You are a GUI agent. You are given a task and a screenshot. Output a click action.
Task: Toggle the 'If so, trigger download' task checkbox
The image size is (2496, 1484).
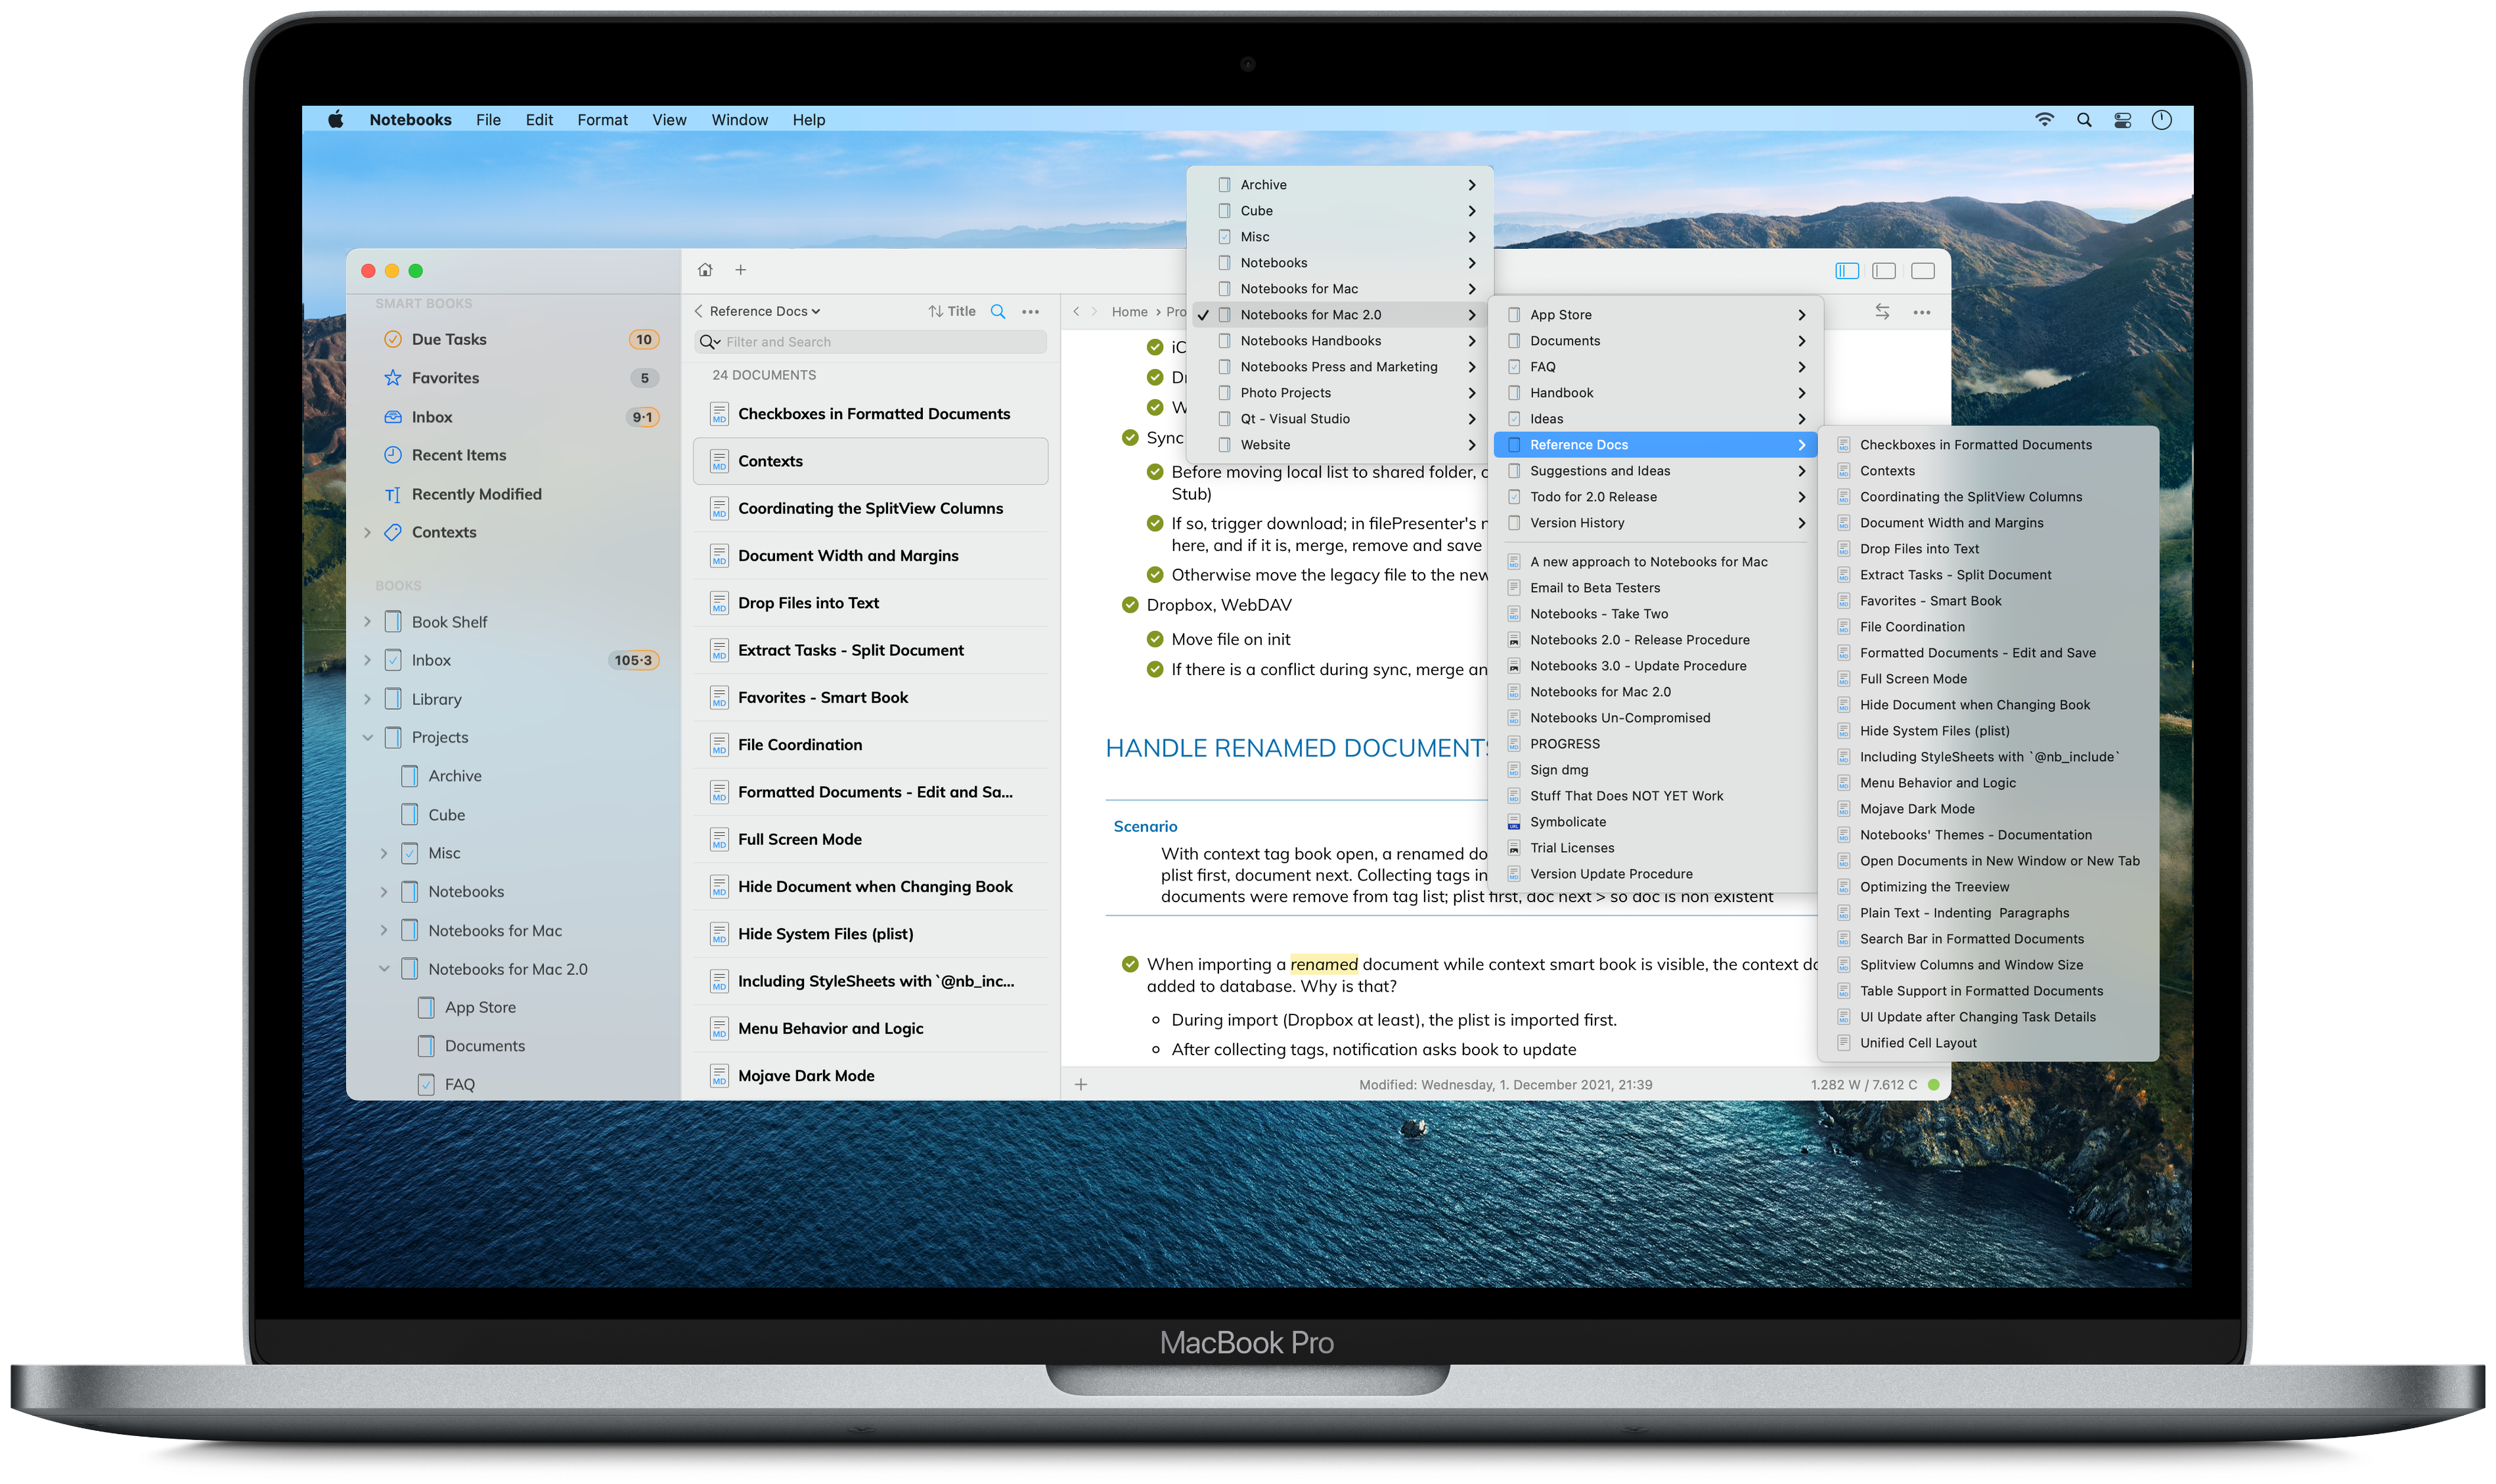click(1155, 523)
